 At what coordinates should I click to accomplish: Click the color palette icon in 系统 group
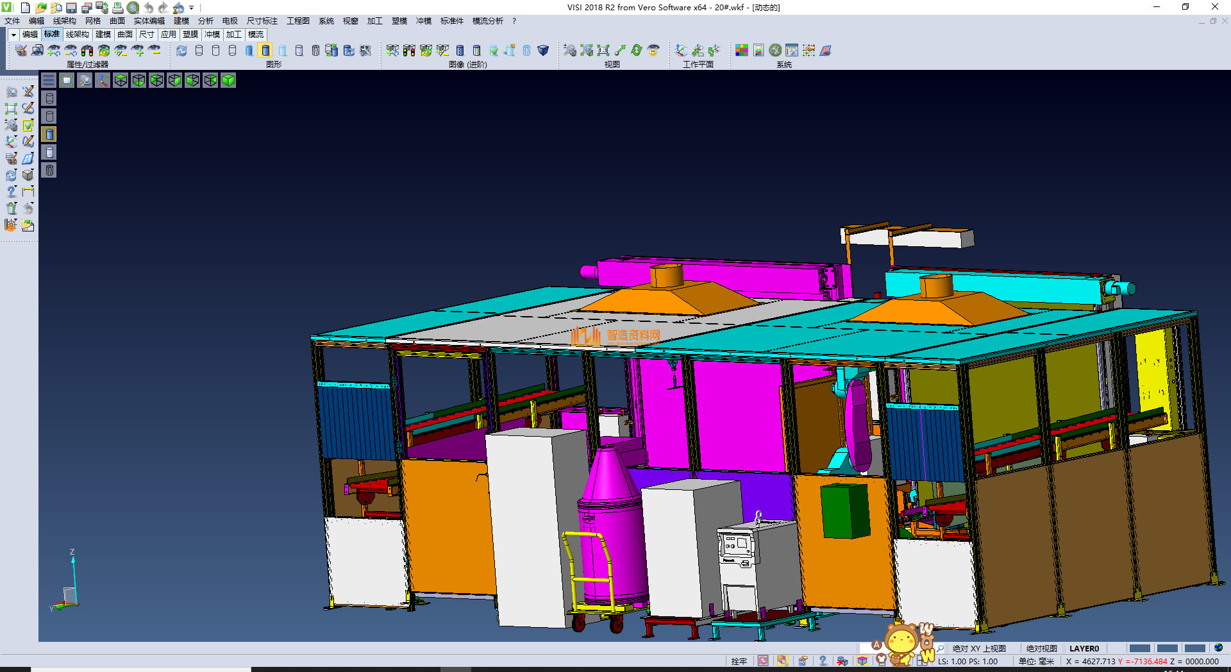click(741, 51)
